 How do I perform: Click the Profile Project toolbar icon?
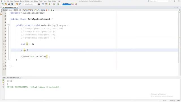pos(58,4)
